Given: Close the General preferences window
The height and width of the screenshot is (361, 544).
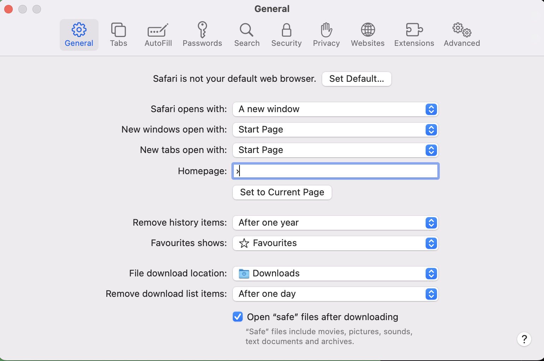Looking at the screenshot, I should [8, 9].
